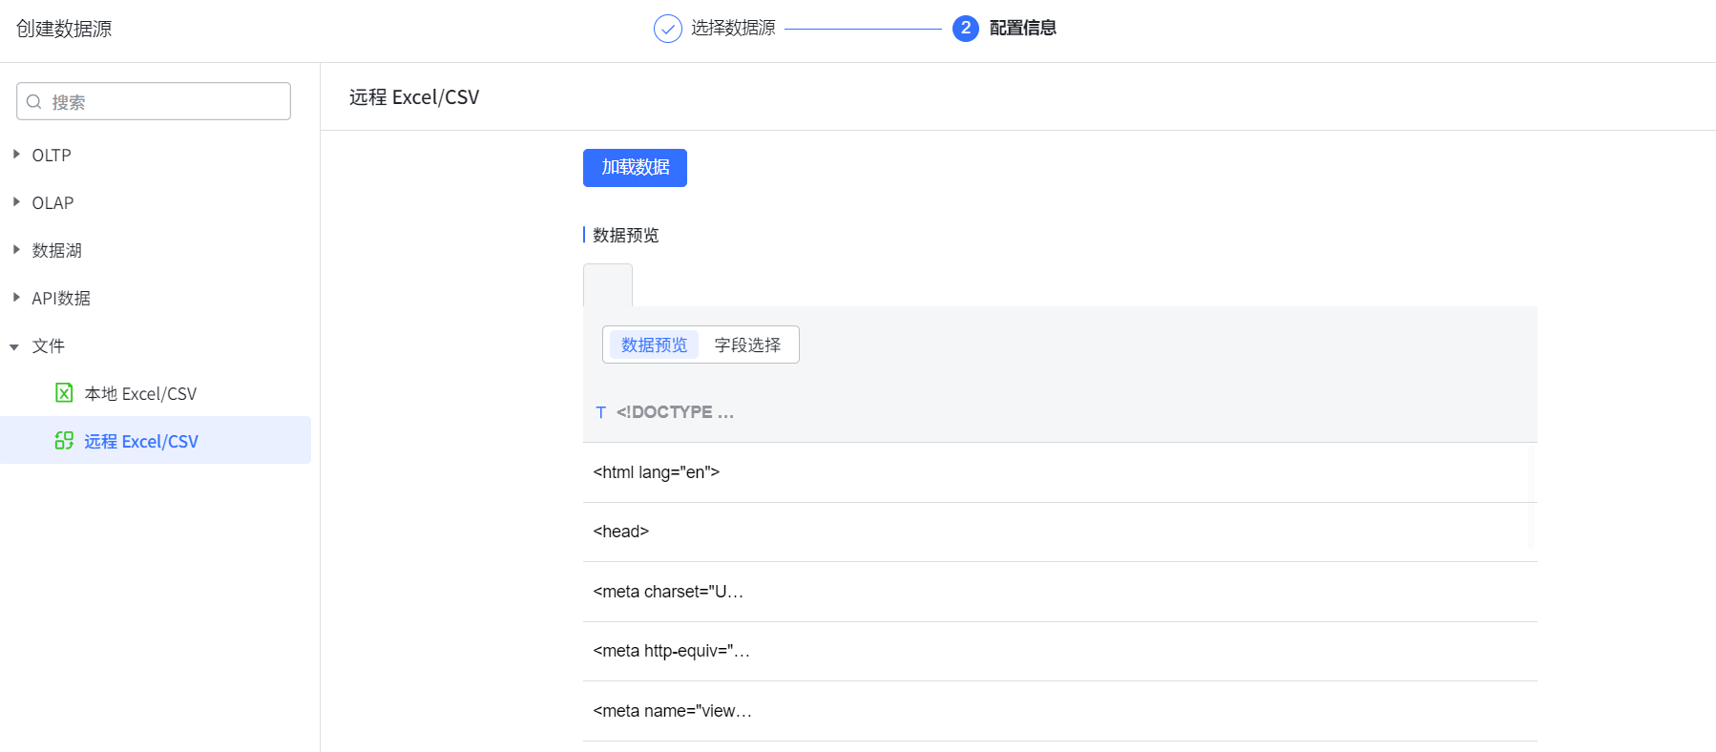The width and height of the screenshot is (1716, 752).
Task: Go back to 选择数据源 step
Action: tap(732, 29)
